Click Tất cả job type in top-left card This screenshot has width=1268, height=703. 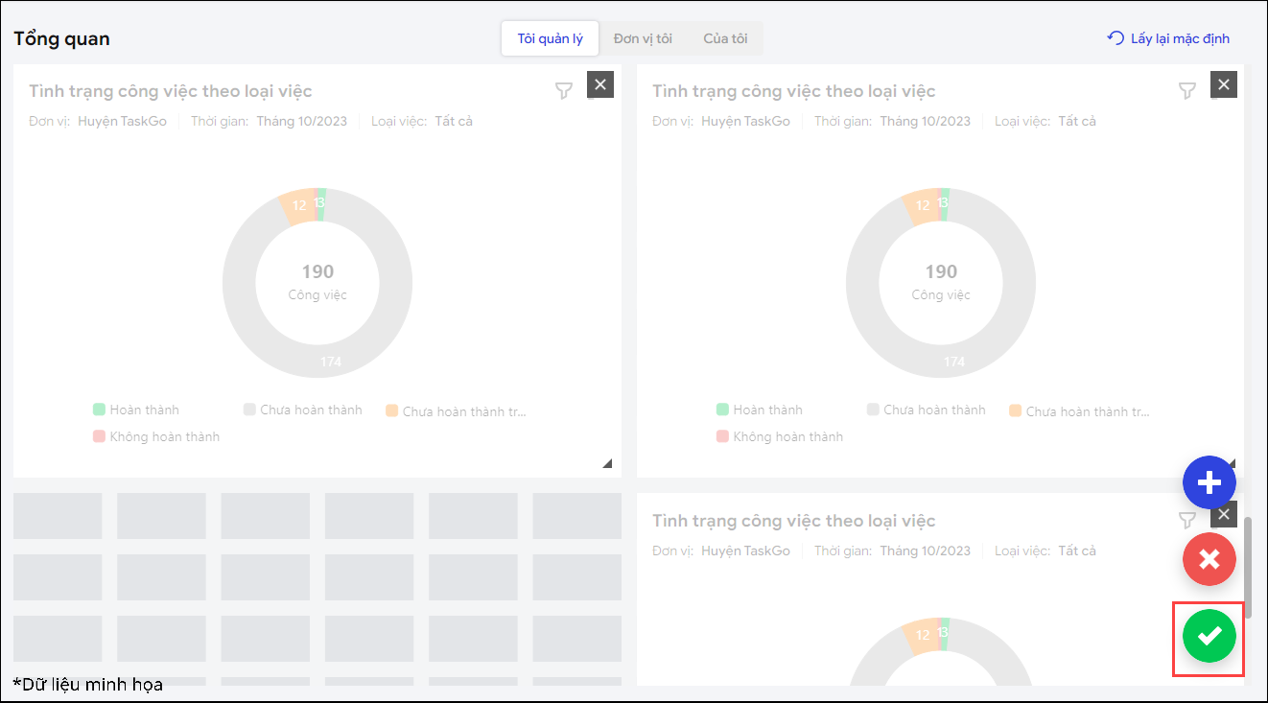pyautogui.click(x=454, y=121)
